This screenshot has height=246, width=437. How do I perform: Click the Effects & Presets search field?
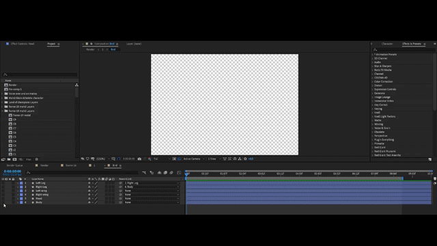[x=404, y=50]
